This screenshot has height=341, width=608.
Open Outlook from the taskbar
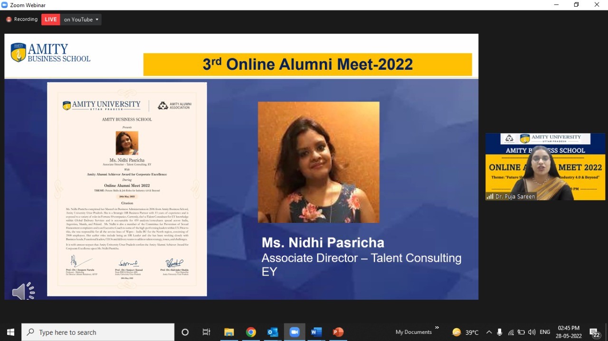273,332
